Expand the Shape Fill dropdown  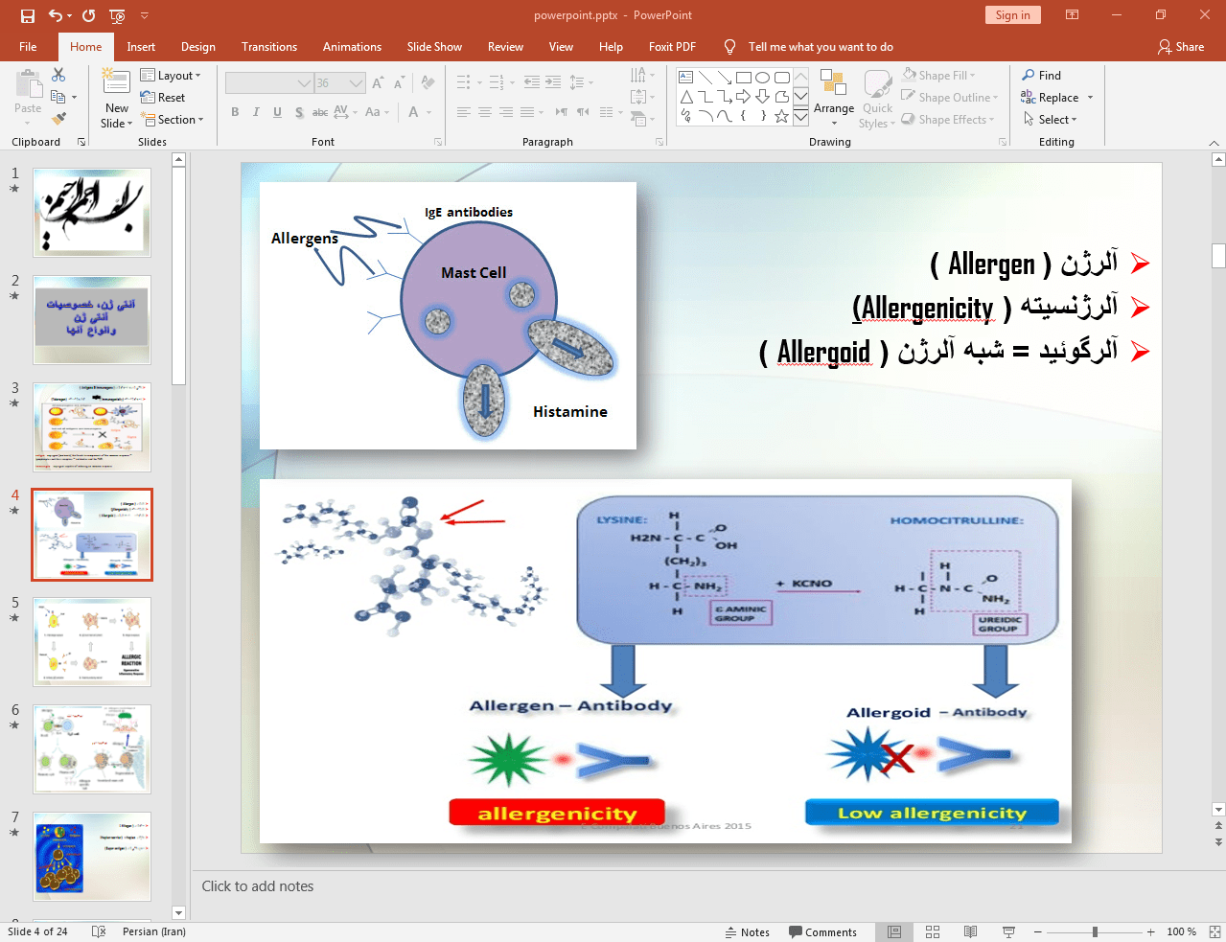[x=939, y=75]
